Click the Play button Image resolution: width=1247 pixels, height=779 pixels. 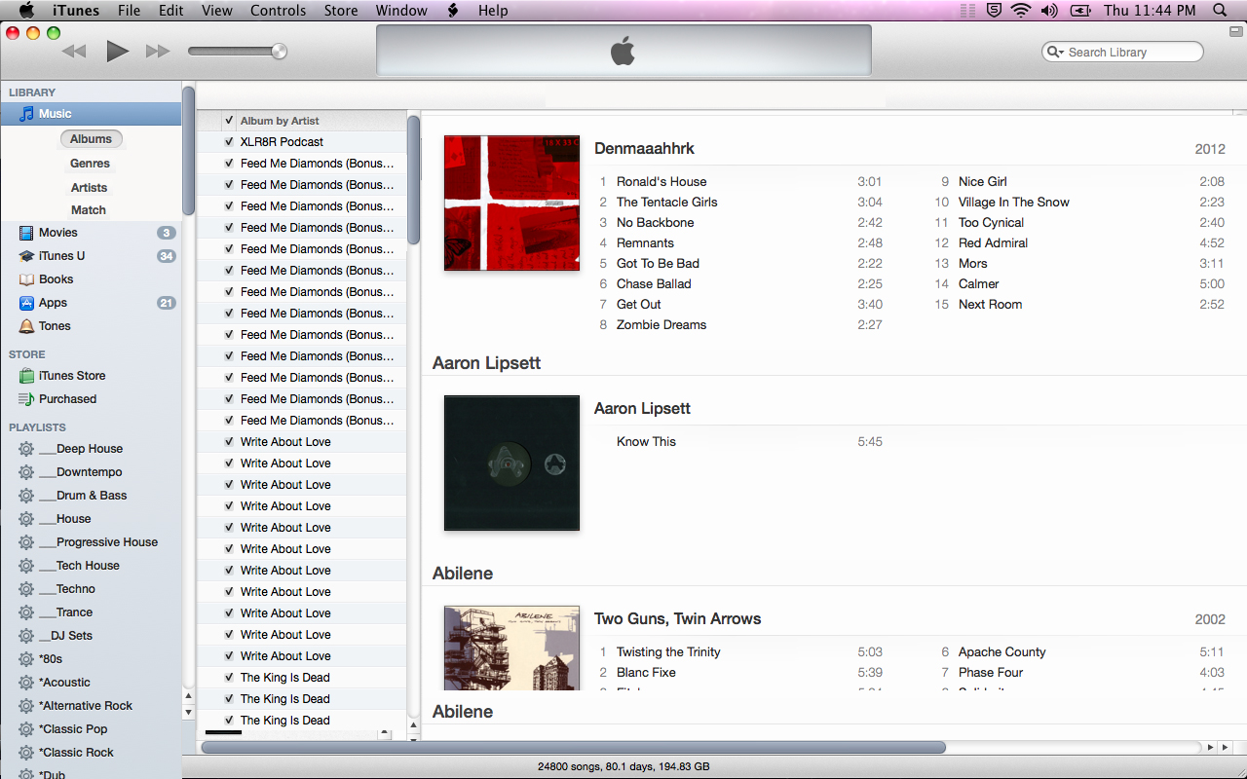point(118,51)
